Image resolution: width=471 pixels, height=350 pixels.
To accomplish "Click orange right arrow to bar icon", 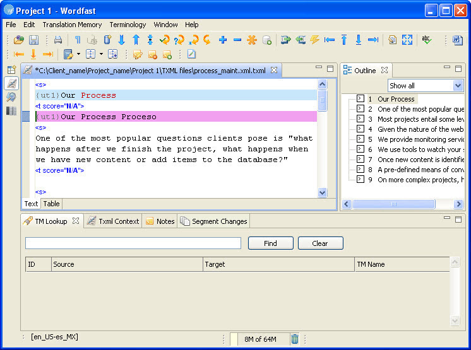I will 48,54.
